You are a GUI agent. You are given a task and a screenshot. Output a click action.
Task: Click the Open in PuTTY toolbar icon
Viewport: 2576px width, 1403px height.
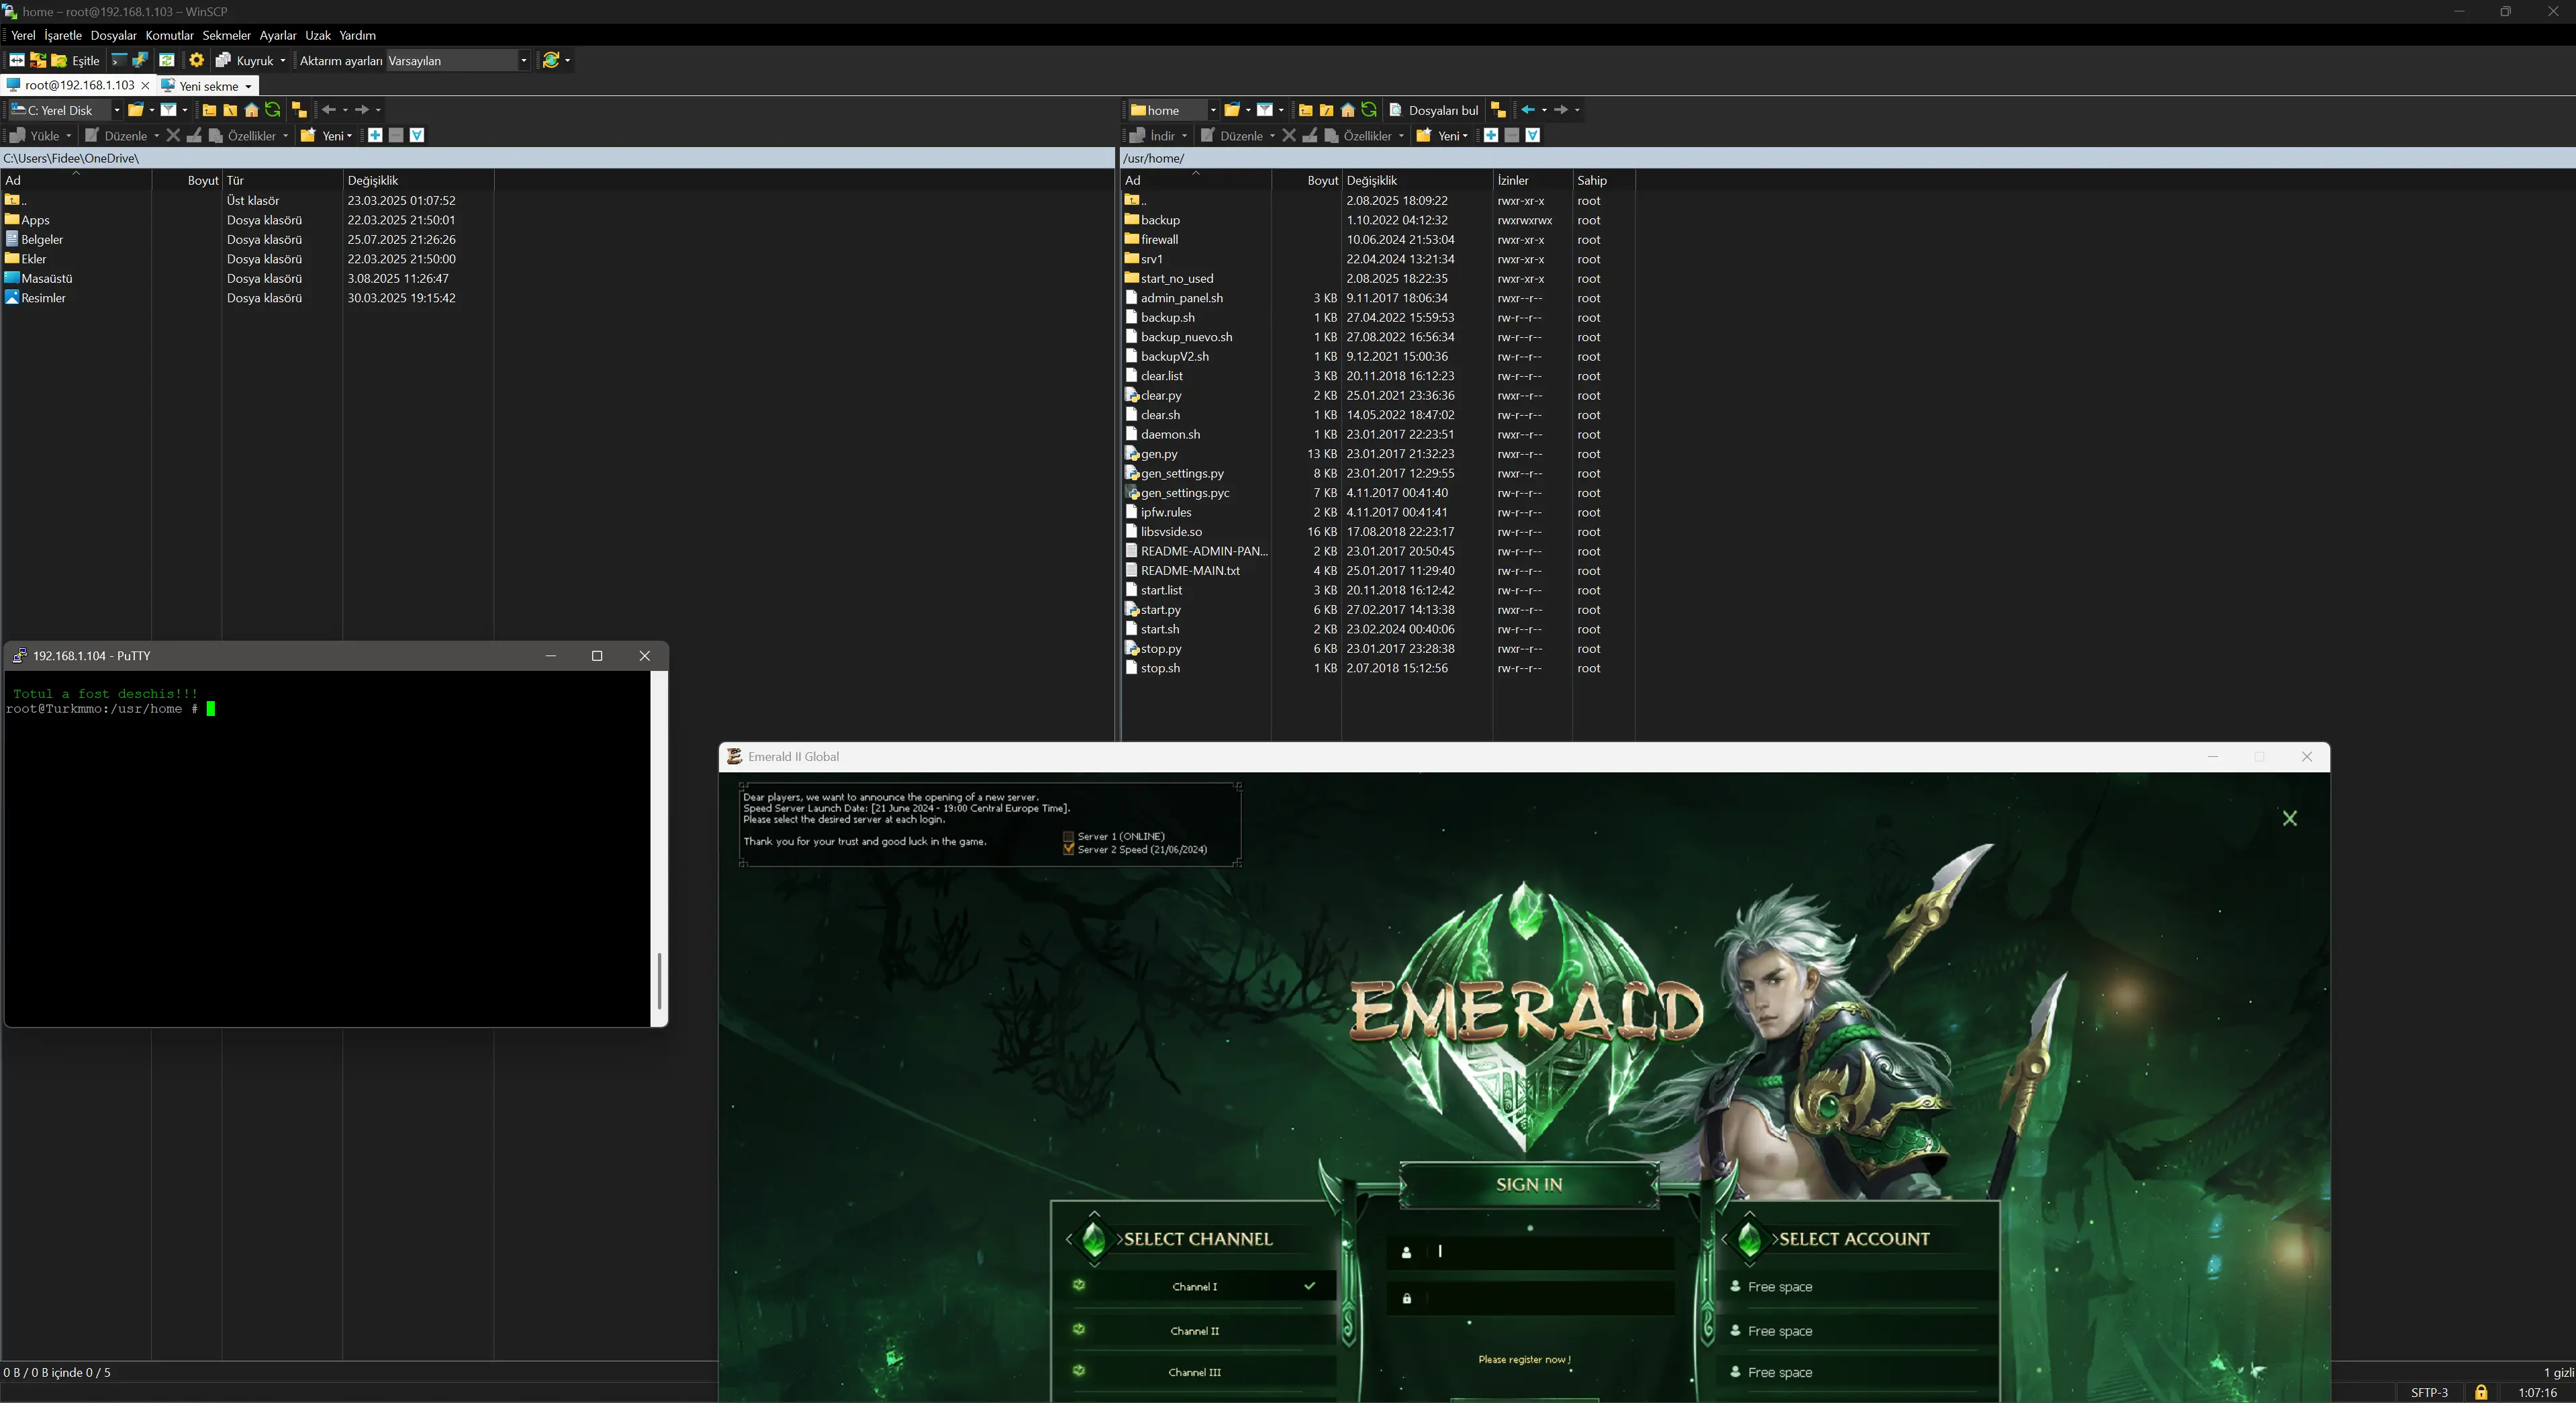(x=140, y=60)
